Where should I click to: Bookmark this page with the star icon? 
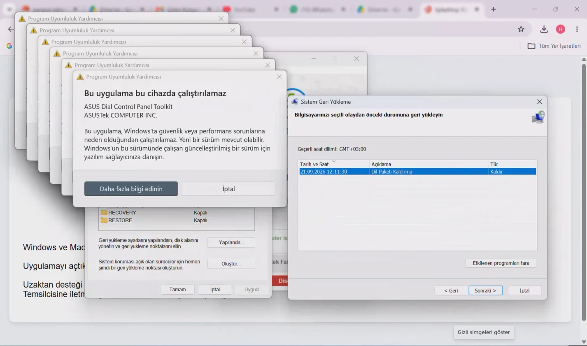521,29
